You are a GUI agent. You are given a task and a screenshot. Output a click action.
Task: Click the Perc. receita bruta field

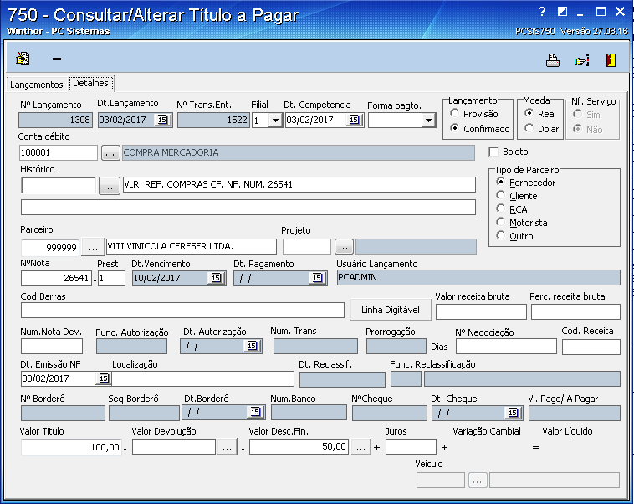click(575, 311)
